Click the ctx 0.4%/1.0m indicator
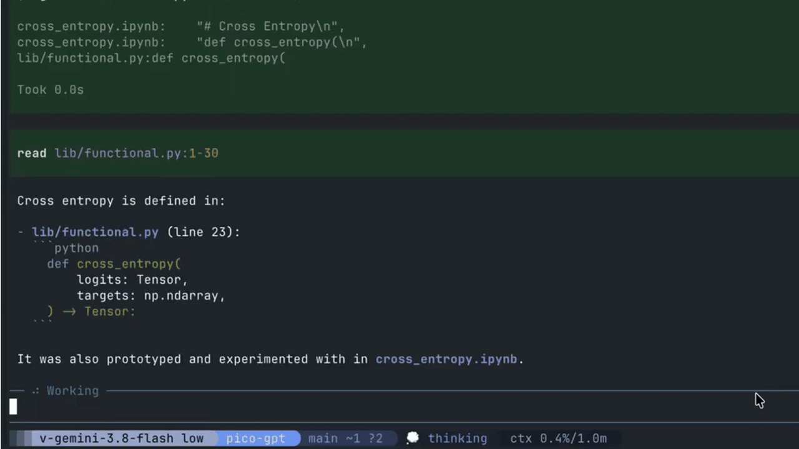Image resolution: width=799 pixels, height=449 pixels. pyautogui.click(x=559, y=438)
